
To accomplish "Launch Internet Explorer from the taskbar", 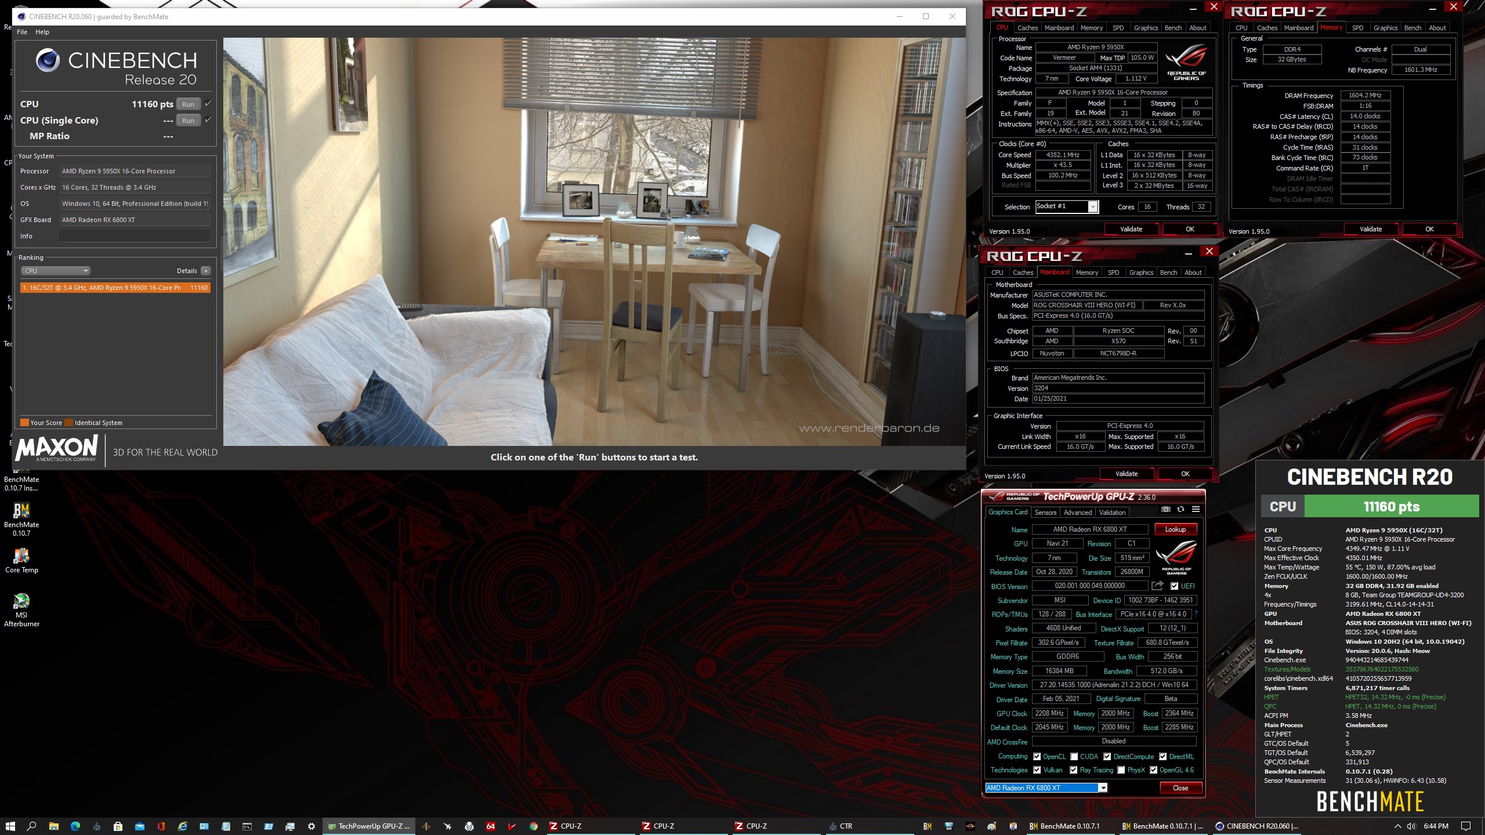I will coord(183,826).
